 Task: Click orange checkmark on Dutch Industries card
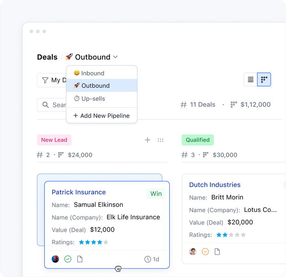pyautogui.click(x=205, y=252)
